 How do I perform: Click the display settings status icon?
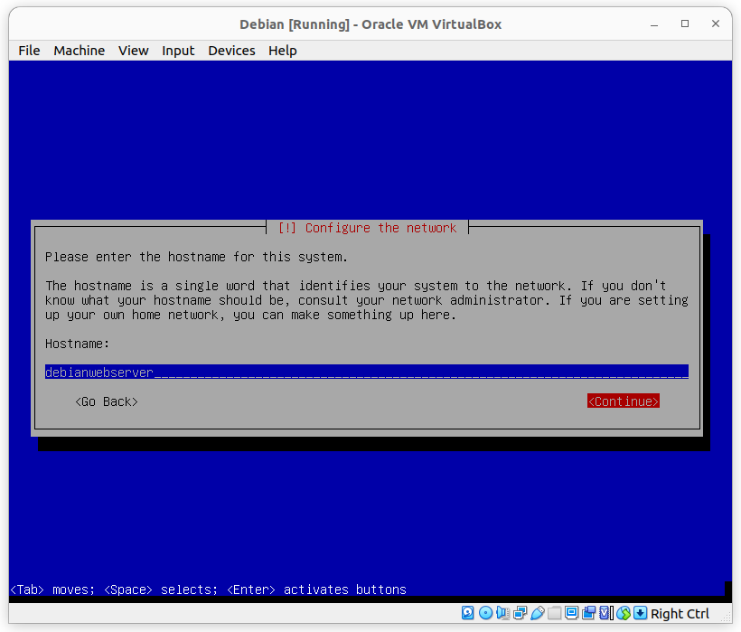click(x=571, y=613)
